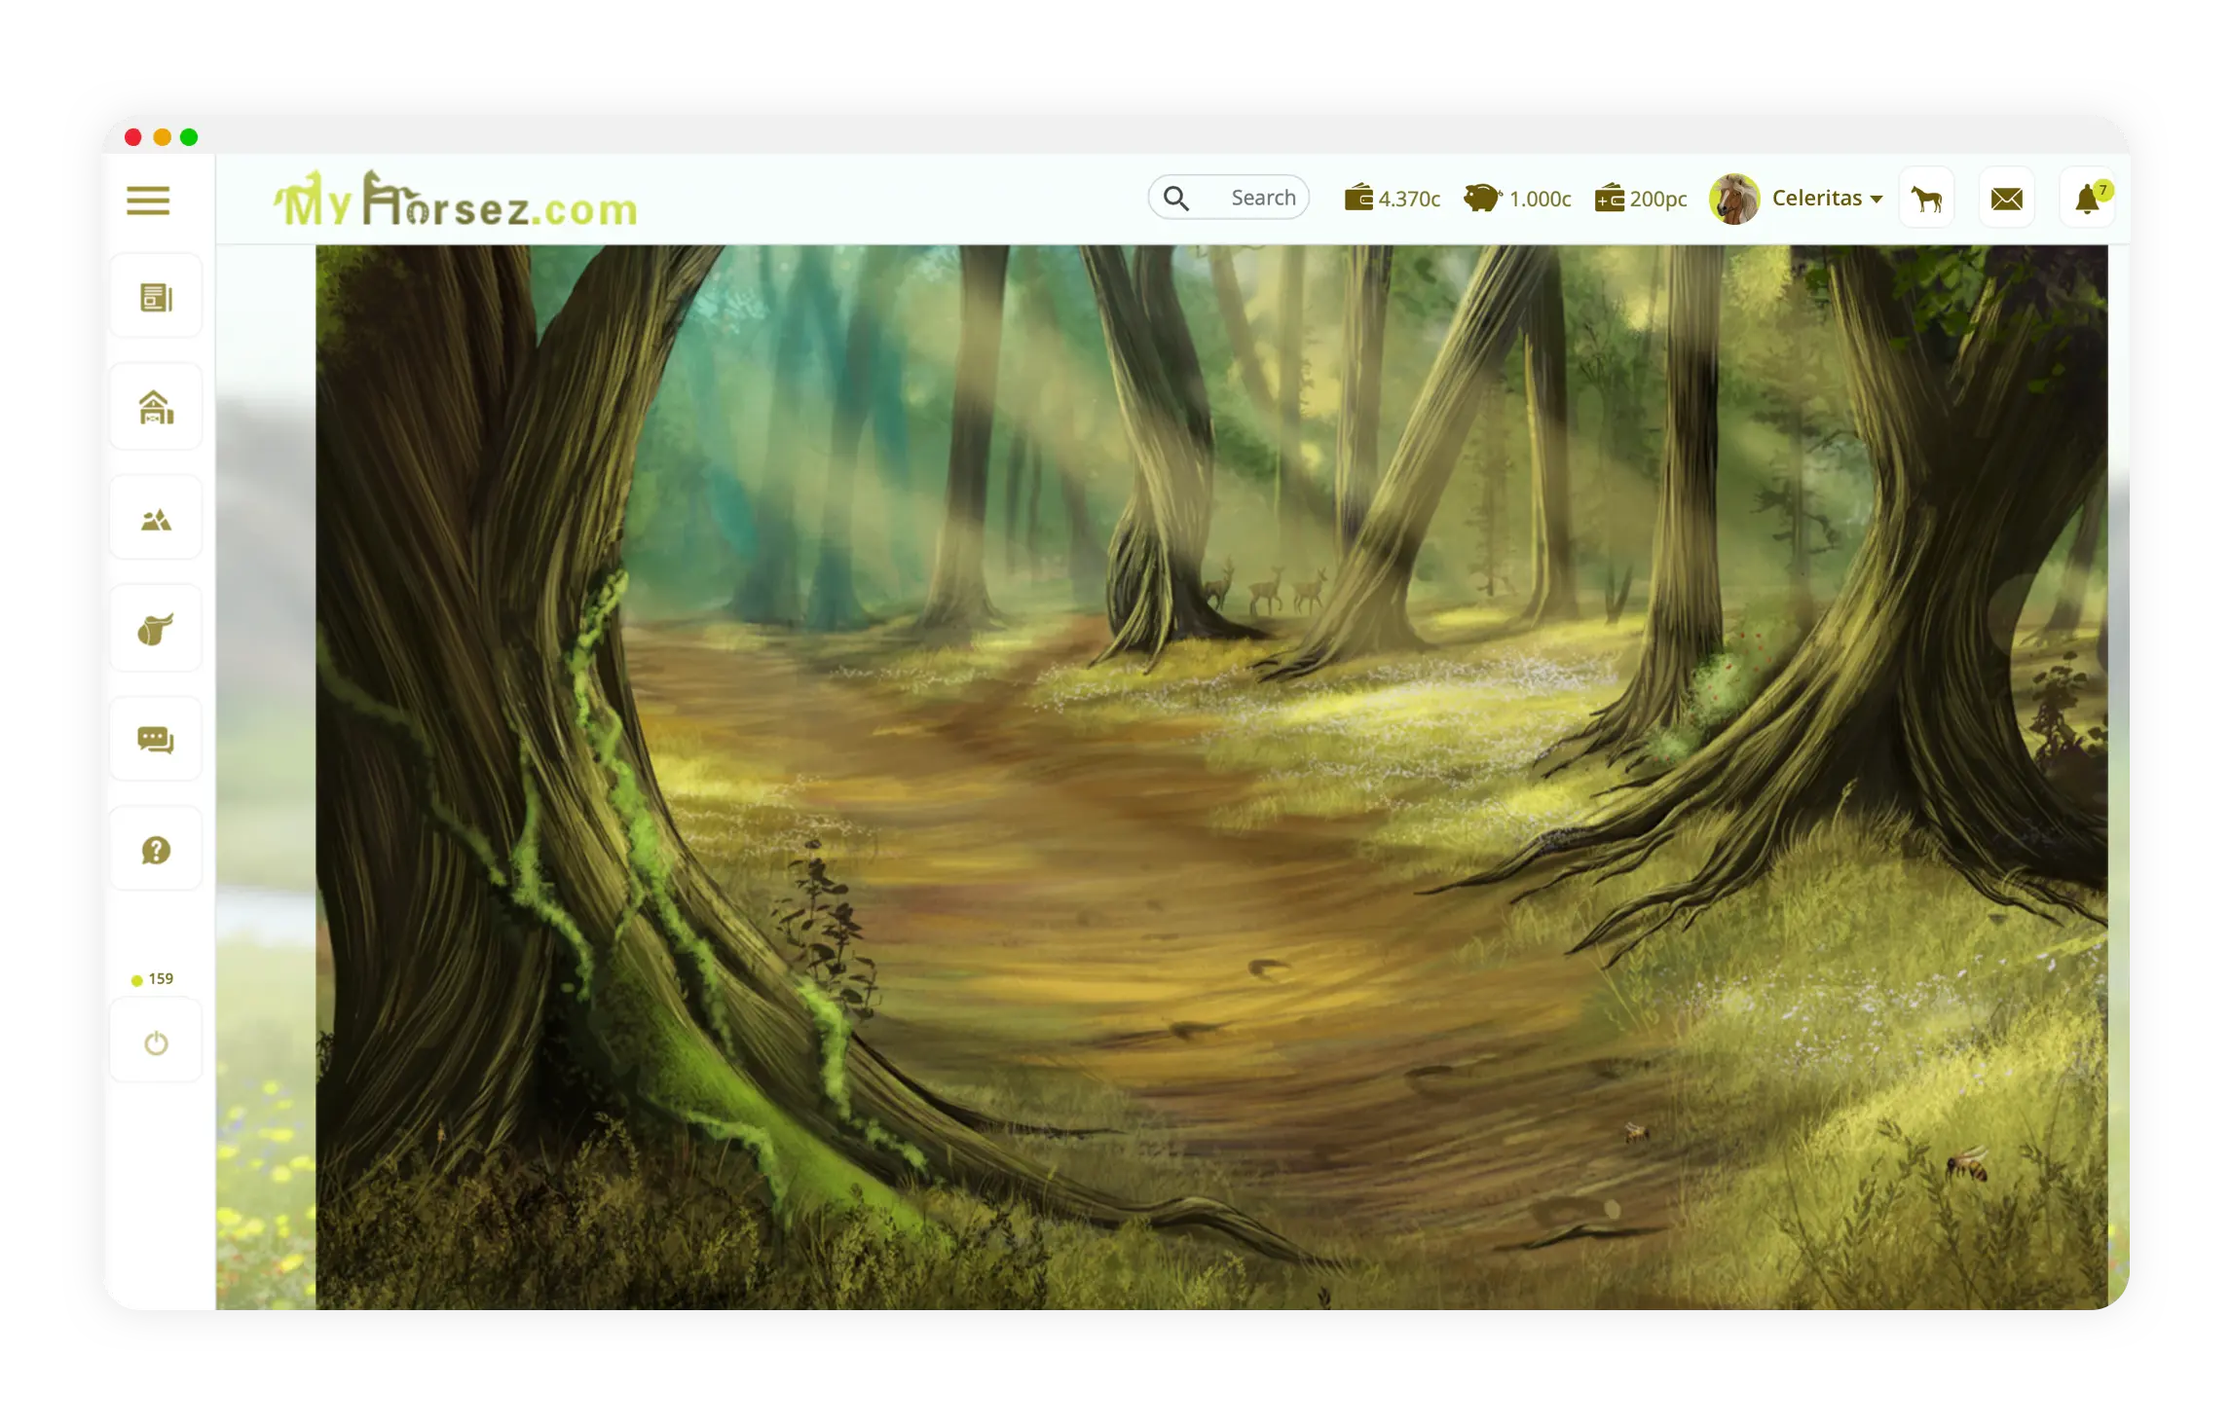Viewport: 2230px width, 1425px height.
Task: Expand the Celeritas profile dropdown
Action: pos(1828,198)
